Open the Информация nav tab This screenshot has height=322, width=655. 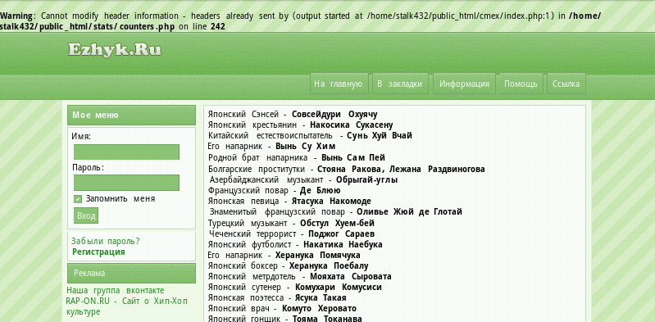pos(464,84)
